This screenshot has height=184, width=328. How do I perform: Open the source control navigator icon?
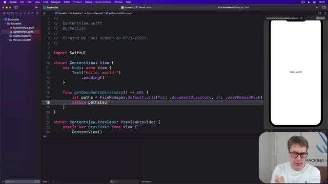(x=8, y=13)
